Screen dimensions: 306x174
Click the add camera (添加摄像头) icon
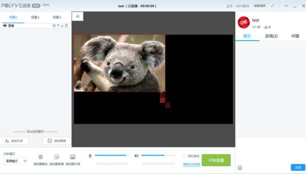(x=40, y=157)
